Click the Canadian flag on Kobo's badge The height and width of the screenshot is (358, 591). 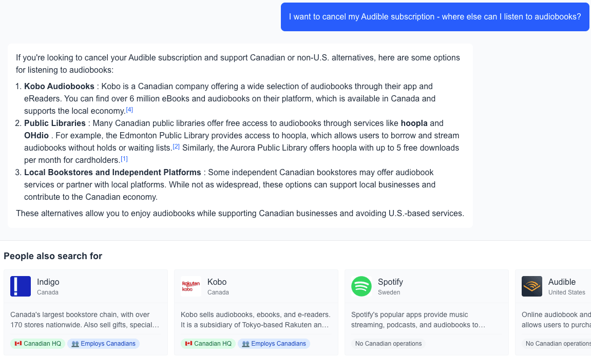coord(189,343)
